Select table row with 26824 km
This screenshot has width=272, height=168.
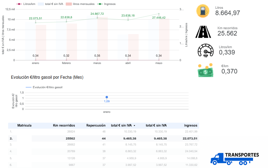click(103, 132)
